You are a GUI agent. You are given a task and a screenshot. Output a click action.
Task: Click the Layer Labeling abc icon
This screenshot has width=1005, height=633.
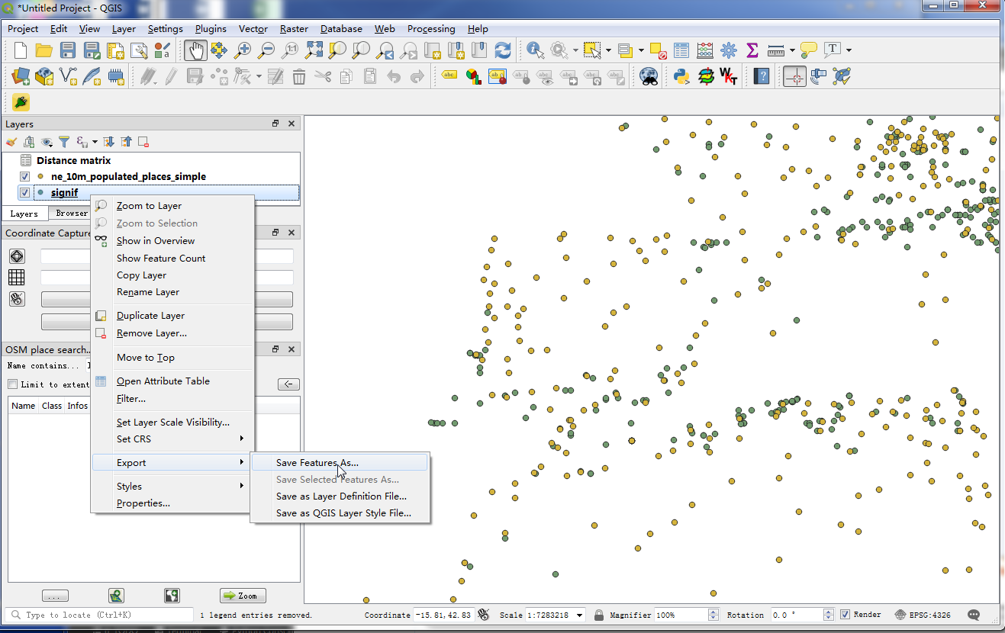(449, 76)
